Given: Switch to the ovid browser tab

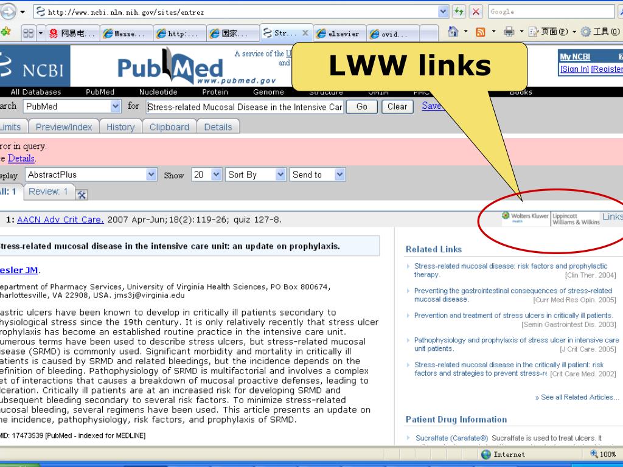Looking at the screenshot, I should [392, 34].
